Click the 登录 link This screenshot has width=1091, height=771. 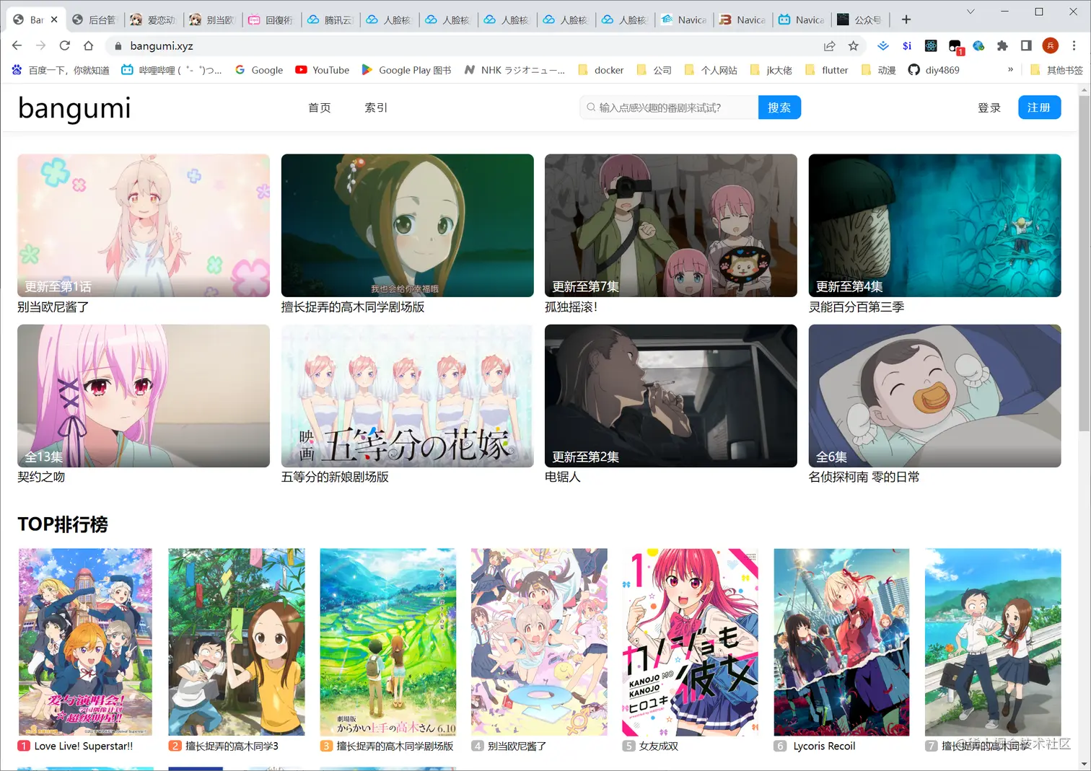tap(989, 107)
